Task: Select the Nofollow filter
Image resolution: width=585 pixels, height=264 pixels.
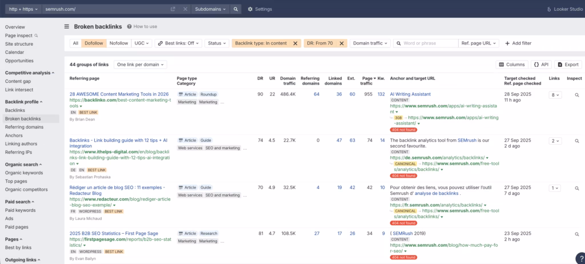Action: 119,43
